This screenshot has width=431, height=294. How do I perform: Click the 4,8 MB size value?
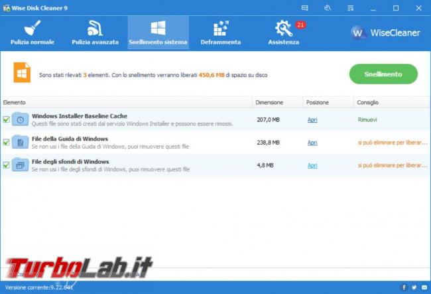[x=265, y=165]
